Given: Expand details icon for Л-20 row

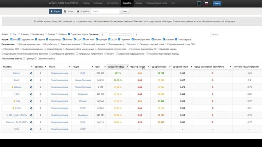Looking at the screenshot, I should 31,129.
